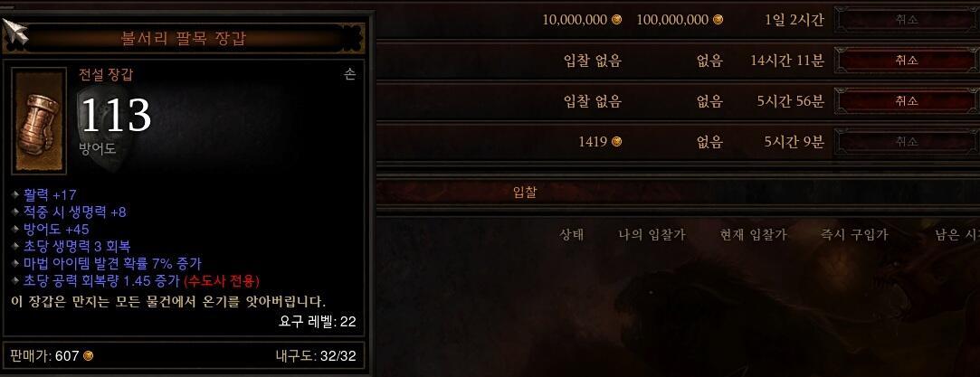Viewport: 980px width, 377px height.
Task: Click the diamond bullet beside 마법 아이템 발견 확률
Action: tap(15, 263)
